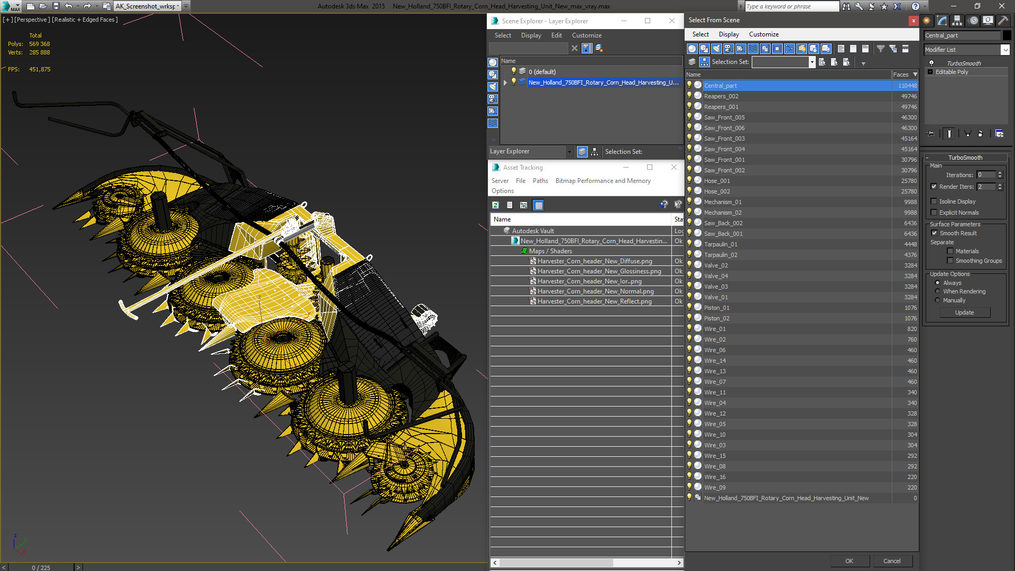Click Select None icon in Select From Scene
Image resolution: width=1015 pixels, height=571 pixels.
click(x=853, y=49)
